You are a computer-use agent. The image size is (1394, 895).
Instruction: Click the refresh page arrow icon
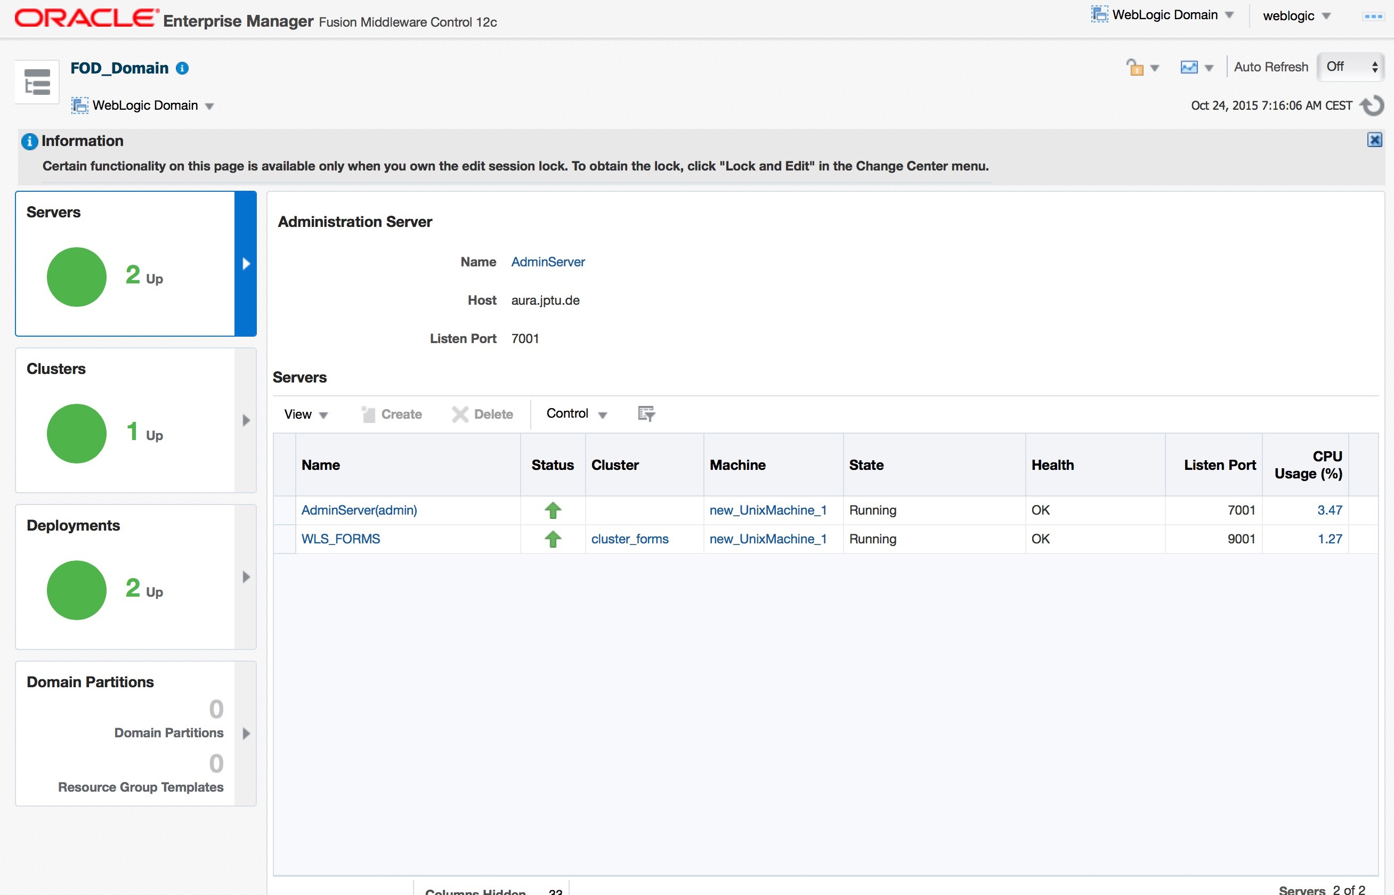(1373, 105)
